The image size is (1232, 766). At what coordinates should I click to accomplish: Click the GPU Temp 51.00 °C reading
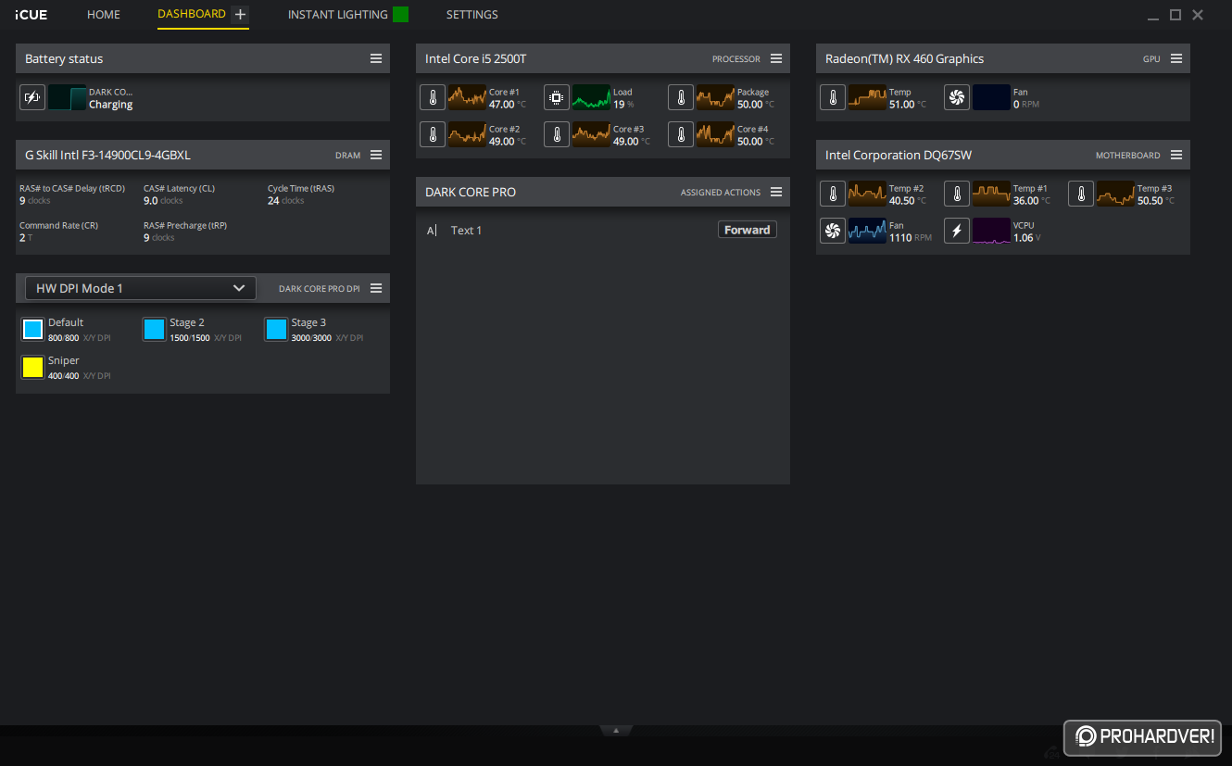[908, 105]
